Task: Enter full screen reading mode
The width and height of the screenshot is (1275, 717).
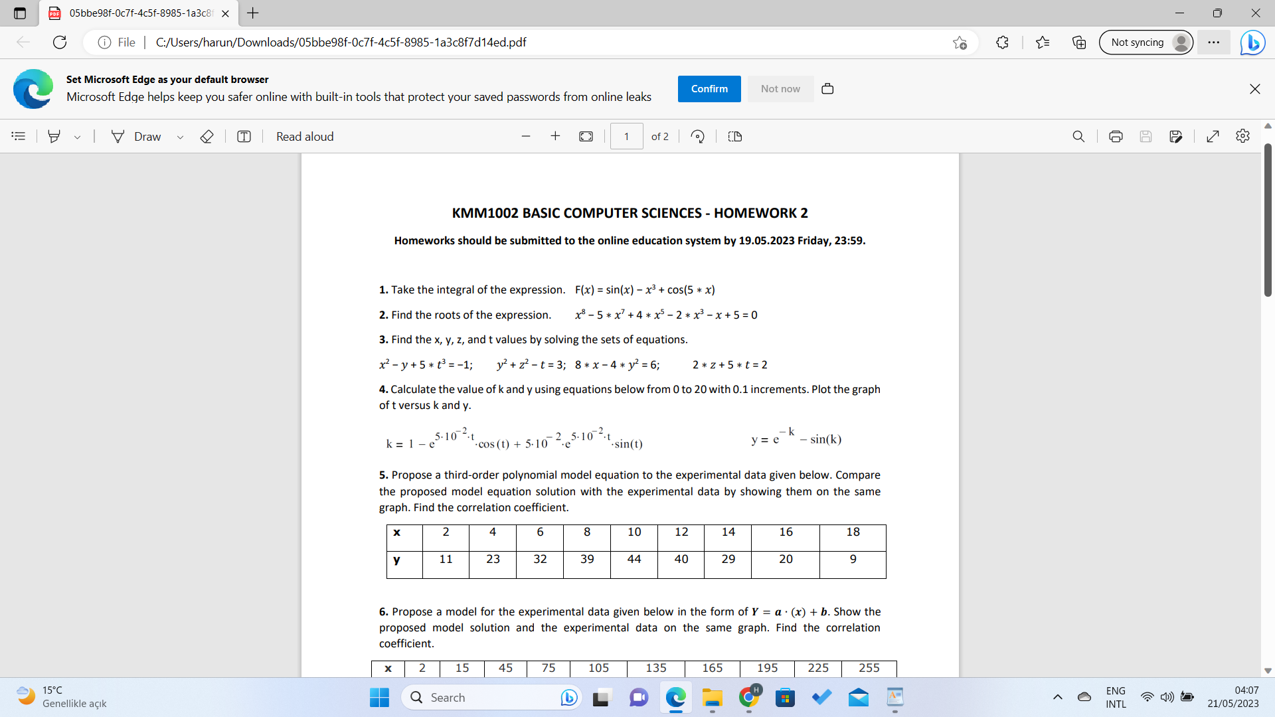Action: (x=1213, y=136)
